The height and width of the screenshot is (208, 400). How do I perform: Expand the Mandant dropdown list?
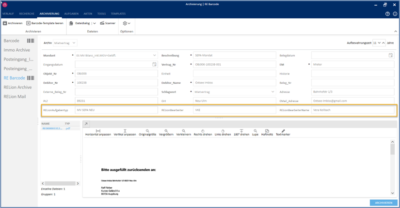coord(154,55)
